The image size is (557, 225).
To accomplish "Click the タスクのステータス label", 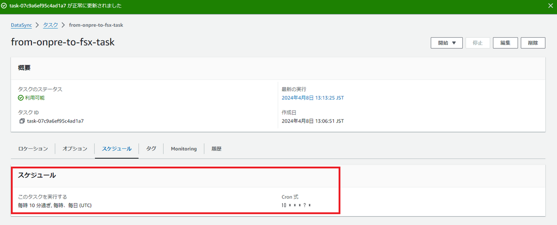I will click(40, 89).
